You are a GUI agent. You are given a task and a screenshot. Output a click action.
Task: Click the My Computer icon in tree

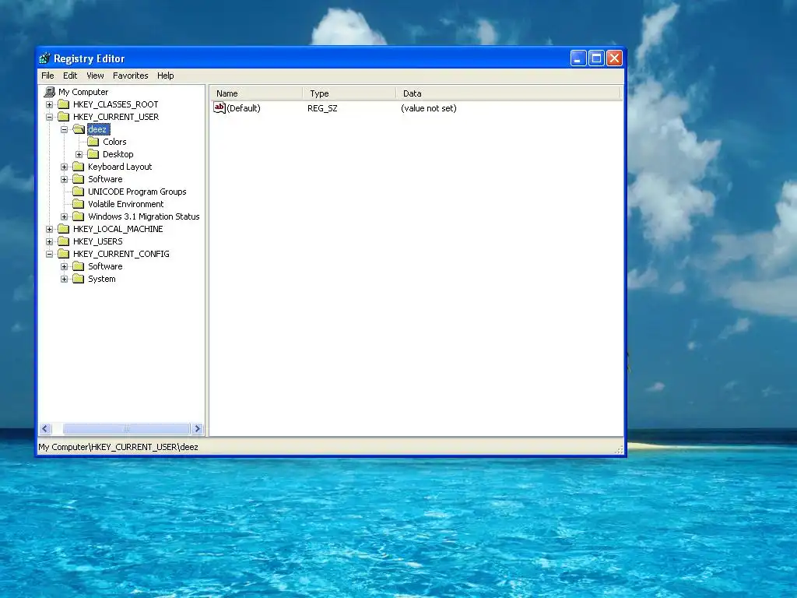49,92
